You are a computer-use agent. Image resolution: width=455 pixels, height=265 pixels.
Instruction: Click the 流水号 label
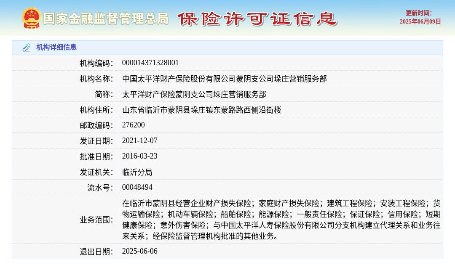(100, 188)
